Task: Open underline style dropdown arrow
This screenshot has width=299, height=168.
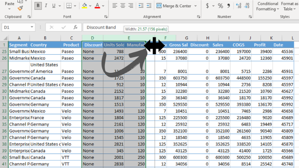Action: click(x=60, y=6)
